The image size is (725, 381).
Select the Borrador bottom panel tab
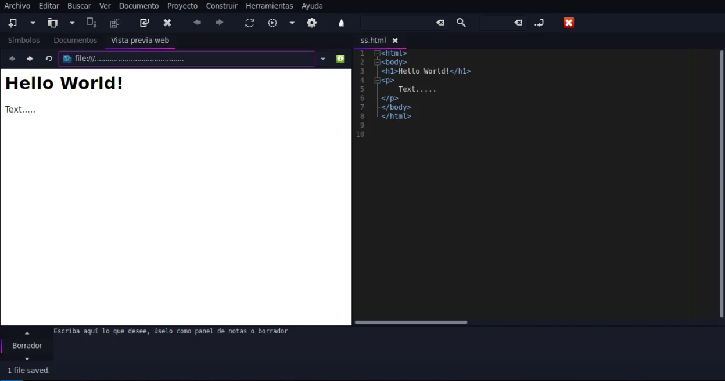click(27, 346)
